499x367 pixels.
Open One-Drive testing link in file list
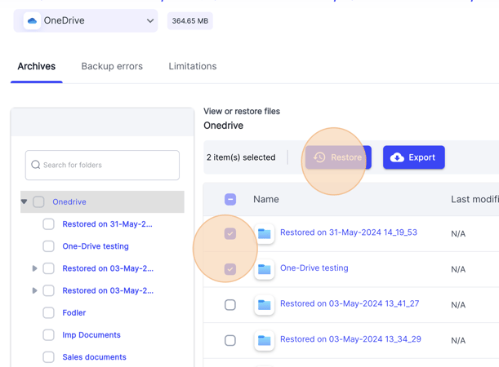(314, 268)
